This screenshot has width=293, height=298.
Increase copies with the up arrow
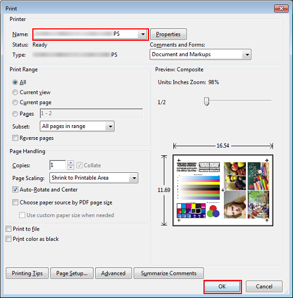[x=71, y=163]
